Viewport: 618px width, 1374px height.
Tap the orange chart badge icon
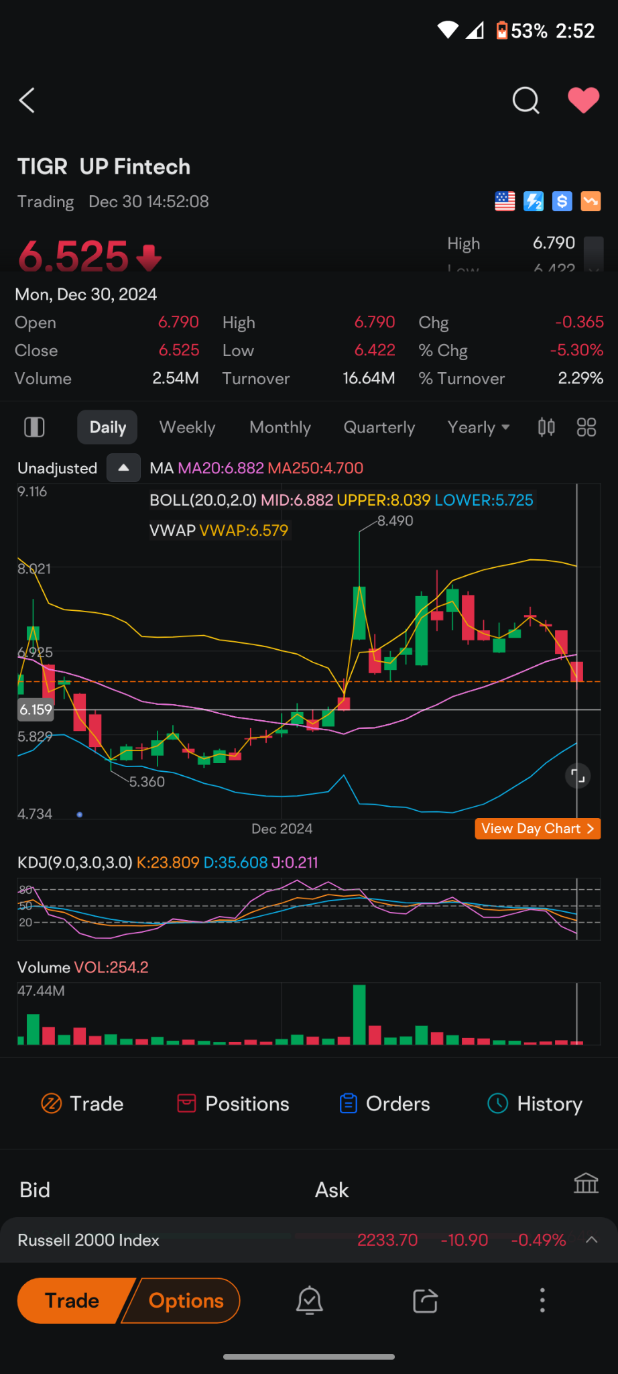point(591,201)
